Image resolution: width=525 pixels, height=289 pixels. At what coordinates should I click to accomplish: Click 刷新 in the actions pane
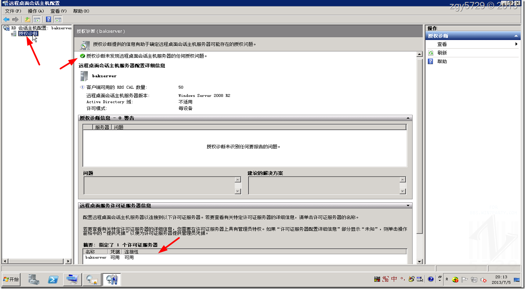(x=442, y=53)
